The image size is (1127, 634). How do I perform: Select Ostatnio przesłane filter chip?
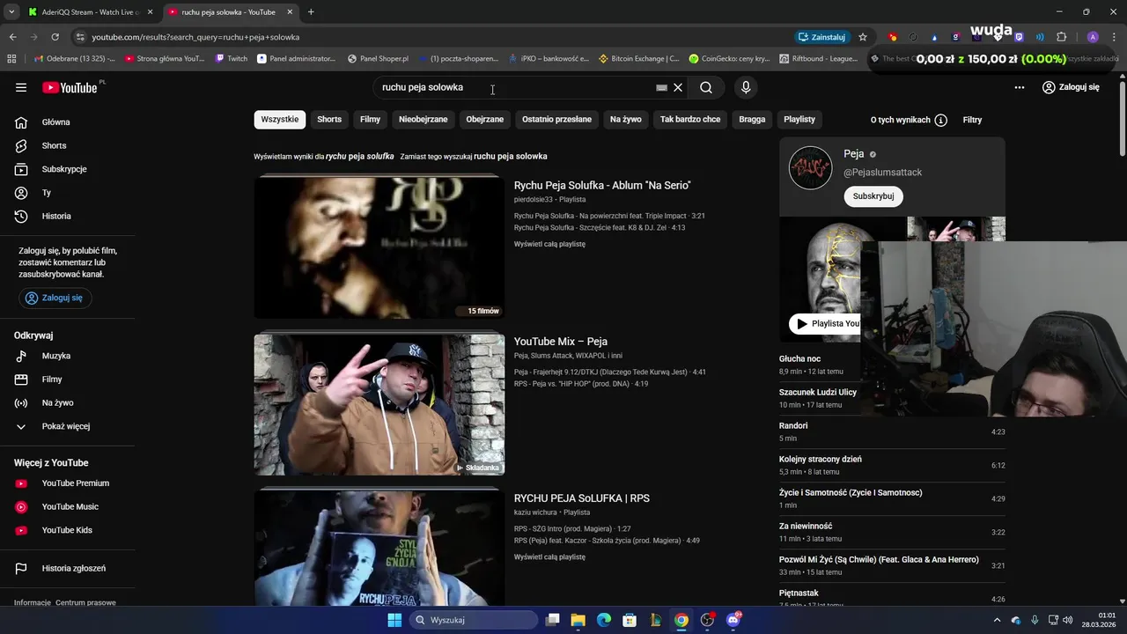[556, 120]
